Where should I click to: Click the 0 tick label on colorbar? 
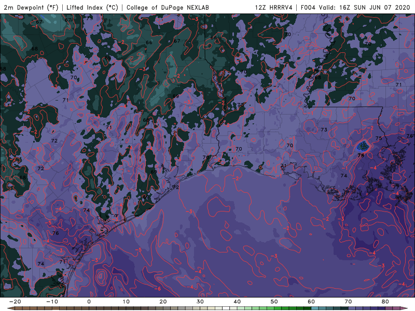pos(89,302)
